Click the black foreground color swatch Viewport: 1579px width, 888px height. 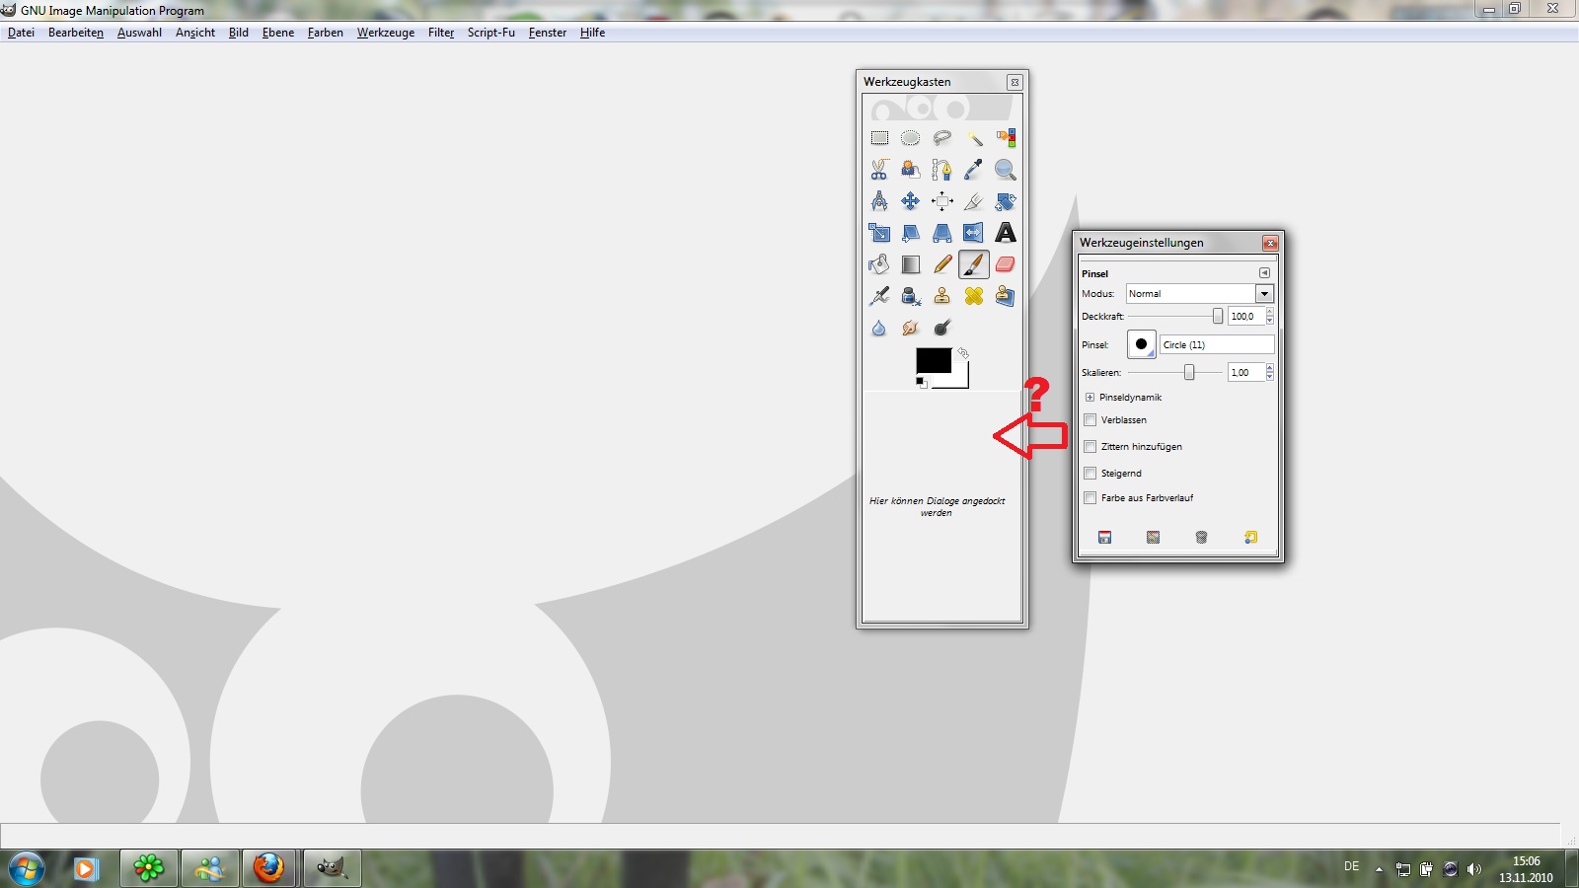pyautogui.click(x=932, y=360)
